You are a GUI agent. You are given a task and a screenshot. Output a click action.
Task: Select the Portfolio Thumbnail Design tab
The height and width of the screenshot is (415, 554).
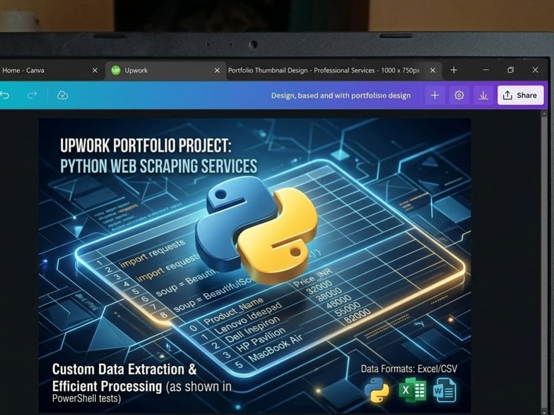[333, 70]
